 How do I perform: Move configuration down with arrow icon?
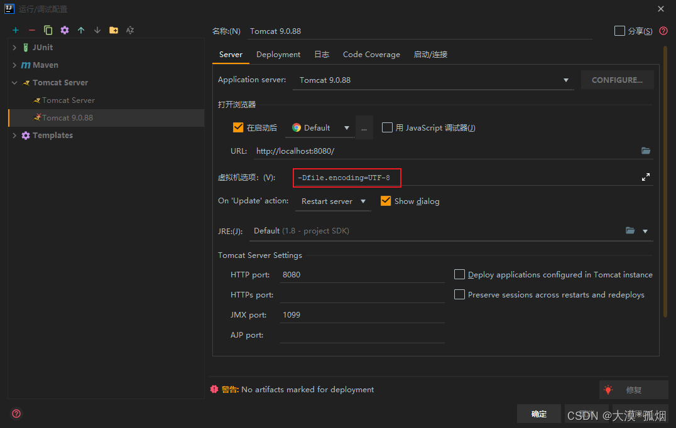(x=97, y=30)
